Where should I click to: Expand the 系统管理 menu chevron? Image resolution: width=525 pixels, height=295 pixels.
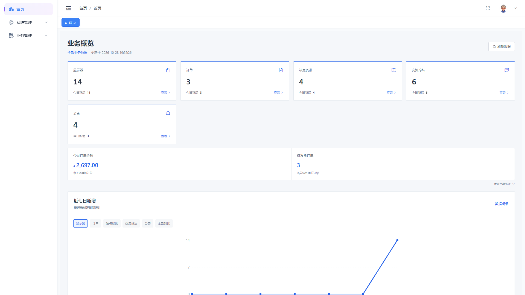[x=46, y=22]
